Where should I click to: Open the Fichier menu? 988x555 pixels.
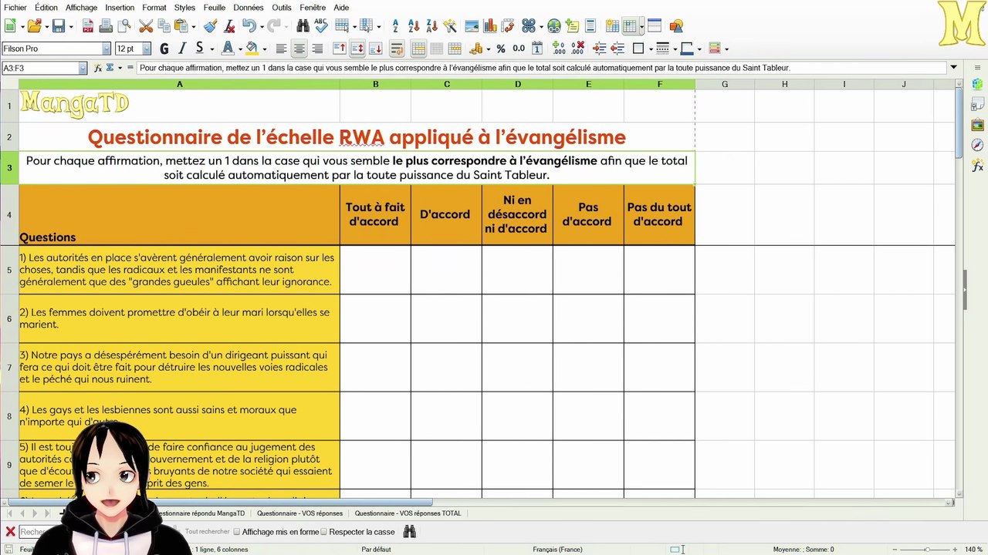click(x=15, y=8)
